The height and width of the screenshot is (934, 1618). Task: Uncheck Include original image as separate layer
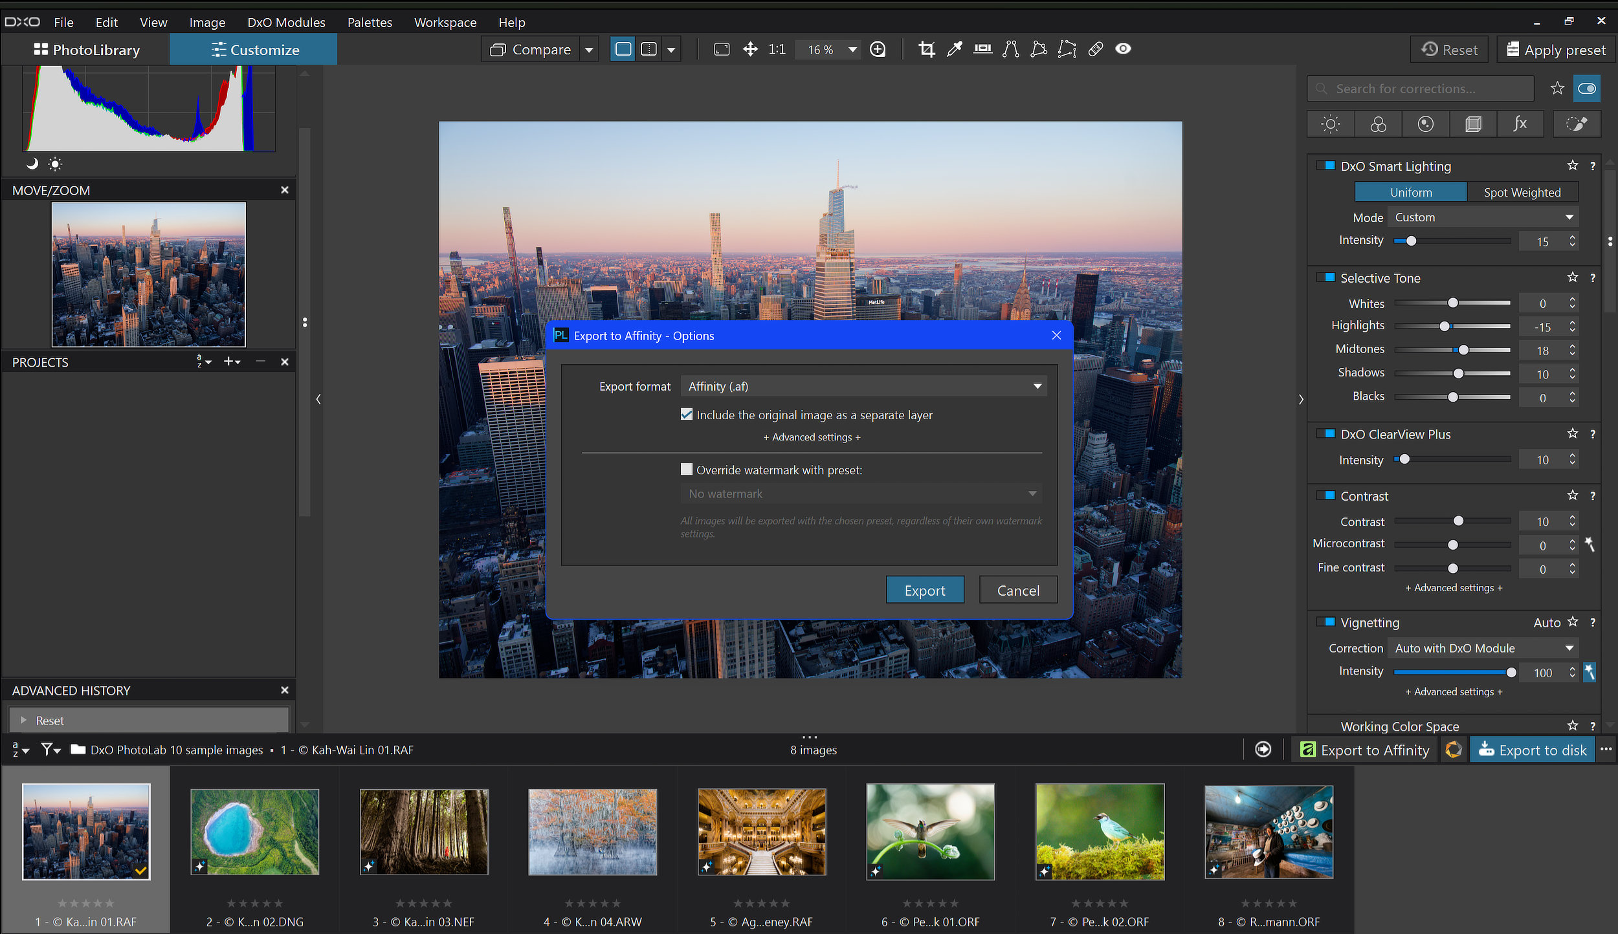click(x=687, y=415)
